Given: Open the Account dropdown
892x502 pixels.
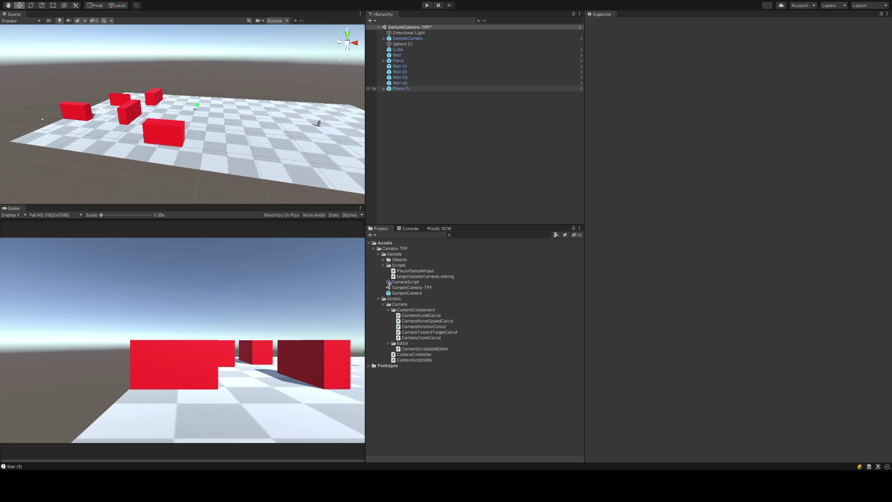Looking at the screenshot, I should tap(803, 5).
